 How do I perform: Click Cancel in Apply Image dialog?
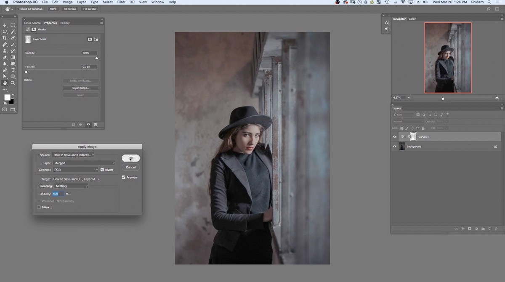[x=130, y=167]
